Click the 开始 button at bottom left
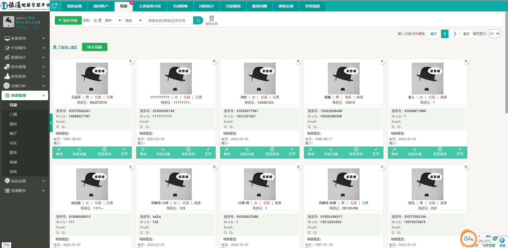This screenshot has width=508, height=248. click(x=6, y=245)
